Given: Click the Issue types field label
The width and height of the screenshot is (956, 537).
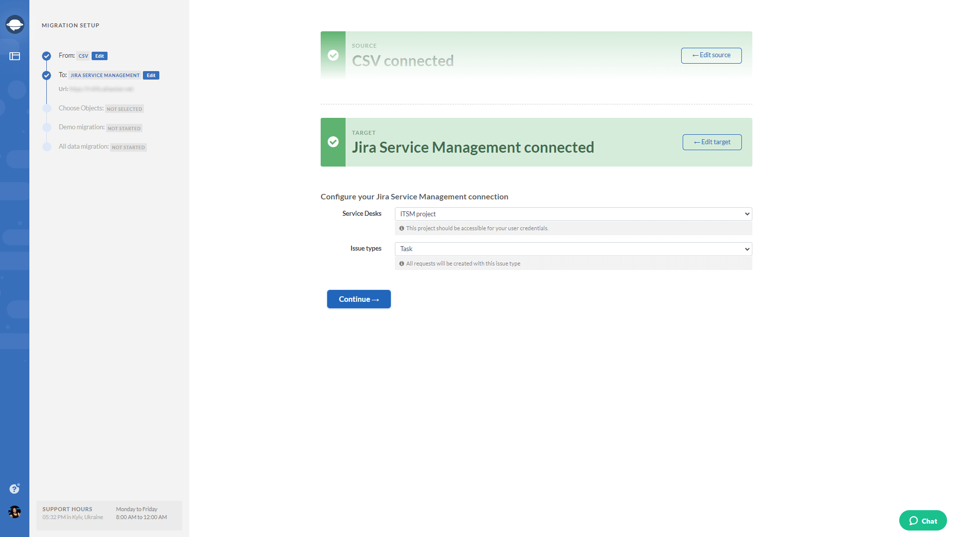Looking at the screenshot, I should click(x=365, y=249).
